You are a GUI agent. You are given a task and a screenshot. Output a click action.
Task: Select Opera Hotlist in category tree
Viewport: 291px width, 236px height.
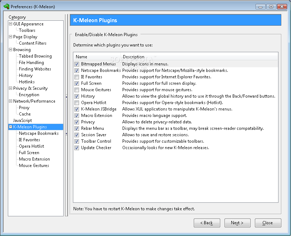click(x=31, y=146)
